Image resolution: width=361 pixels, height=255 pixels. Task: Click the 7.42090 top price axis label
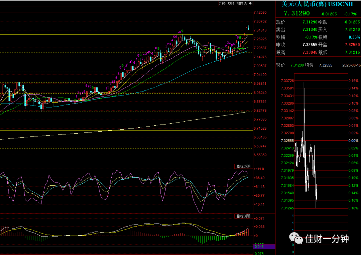pos(260,12)
